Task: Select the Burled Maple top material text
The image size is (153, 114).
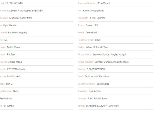Action: tap(13, 47)
